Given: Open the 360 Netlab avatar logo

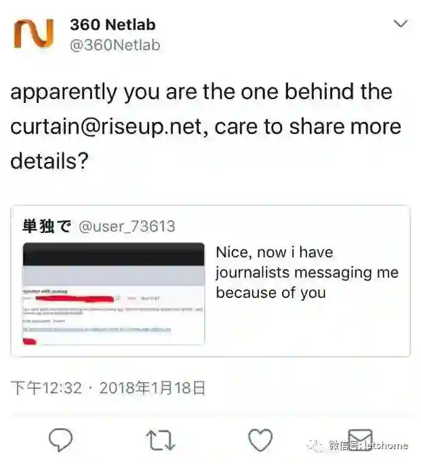Looking at the screenshot, I should [x=34, y=33].
